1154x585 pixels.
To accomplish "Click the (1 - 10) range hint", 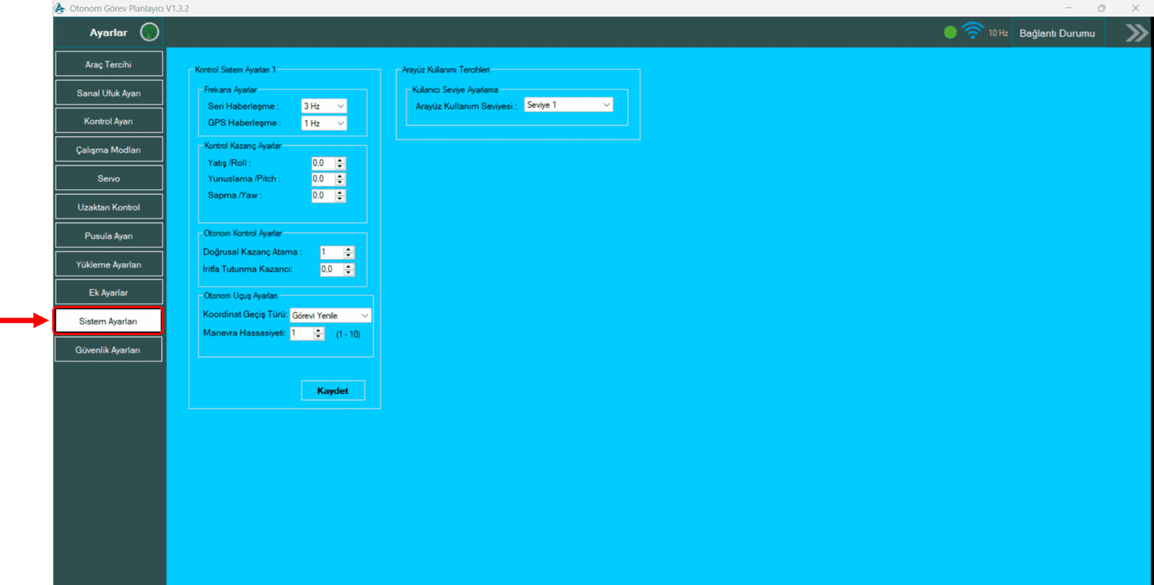I will 348,334.
